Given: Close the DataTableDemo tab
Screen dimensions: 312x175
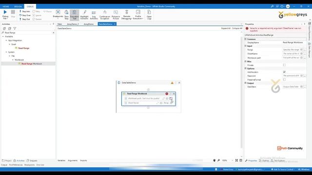Looking at the screenshot, I should click(115, 24).
